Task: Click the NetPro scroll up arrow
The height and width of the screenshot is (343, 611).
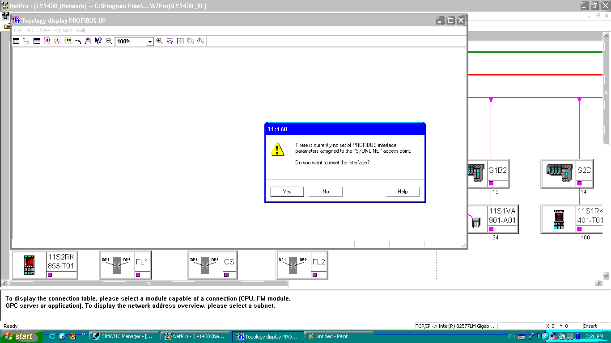Action: [x=607, y=36]
